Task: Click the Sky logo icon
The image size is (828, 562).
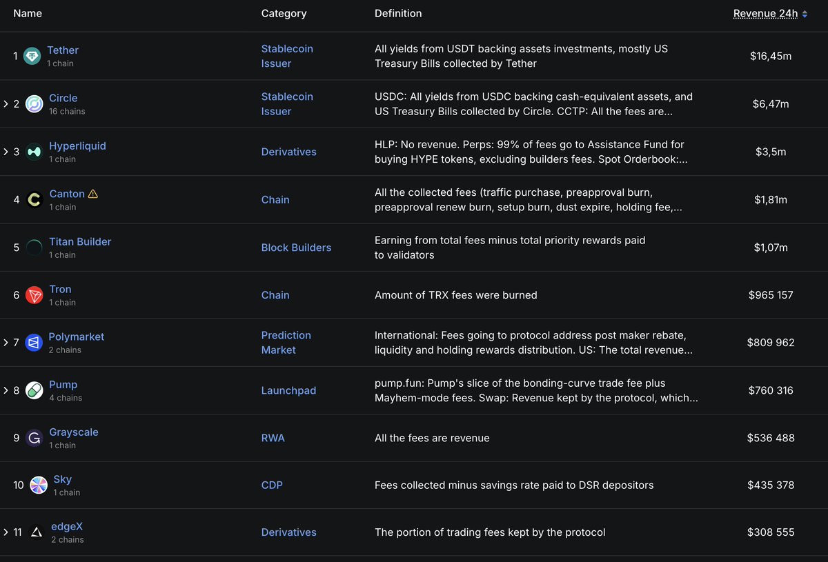Action: 39,485
